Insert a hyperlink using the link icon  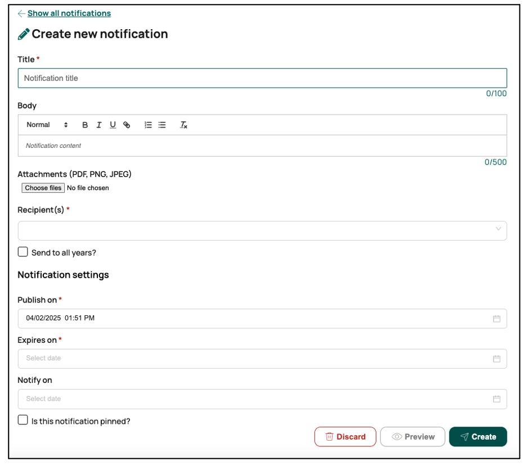(x=127, y=125)
